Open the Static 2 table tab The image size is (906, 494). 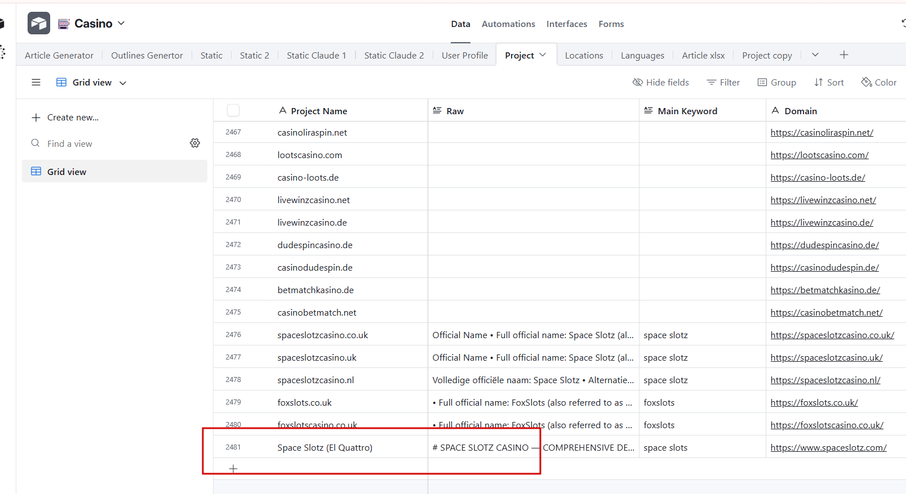point(255,55)
